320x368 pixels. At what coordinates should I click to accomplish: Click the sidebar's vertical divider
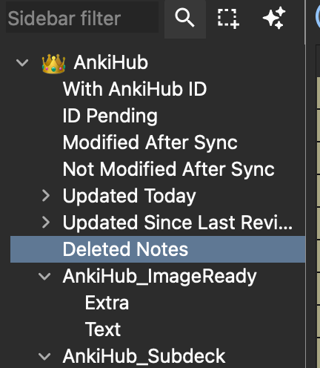pos(306,184)
